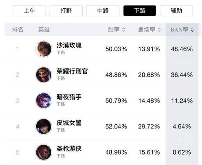Image resolution: width=202 pixels, height=165 pixels.
Task: Open 沙漠玫瑰 hero name link
Action: click(x=69, y=45)
